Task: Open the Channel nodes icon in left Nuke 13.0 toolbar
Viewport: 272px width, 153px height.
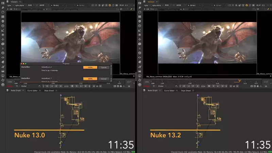Action: click(x=3, y=17)
